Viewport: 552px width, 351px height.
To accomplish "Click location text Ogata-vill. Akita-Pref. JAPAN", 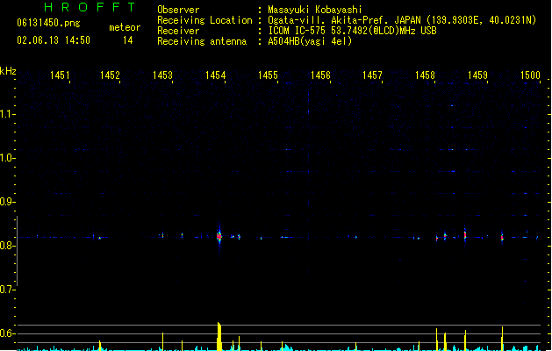I will tap(344, 20).
